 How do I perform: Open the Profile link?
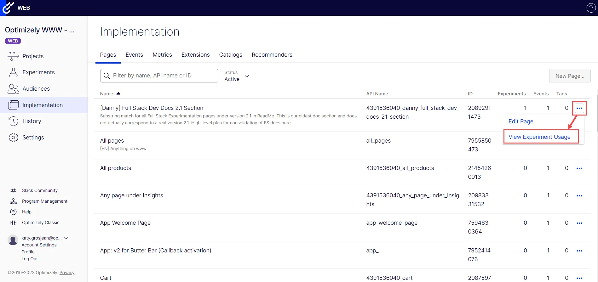coord(28,252)
